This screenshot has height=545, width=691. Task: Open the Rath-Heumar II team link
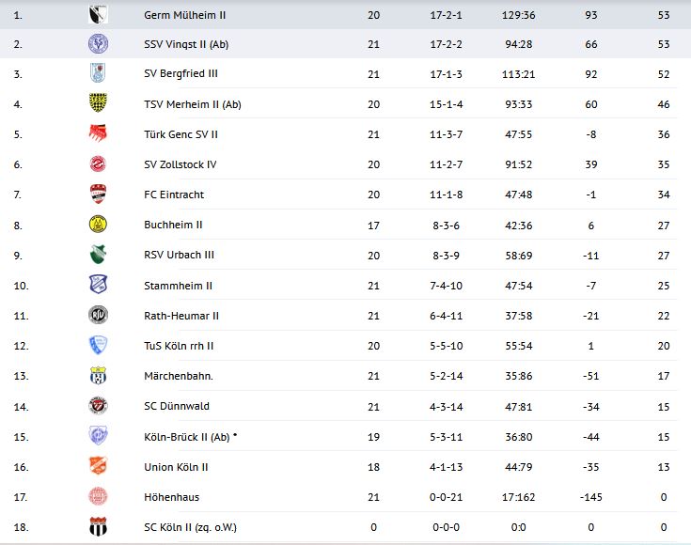pyautogui.click(x=181, y=316)
